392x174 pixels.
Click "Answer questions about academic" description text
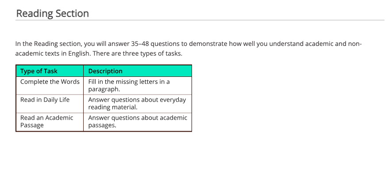point(138,118)
